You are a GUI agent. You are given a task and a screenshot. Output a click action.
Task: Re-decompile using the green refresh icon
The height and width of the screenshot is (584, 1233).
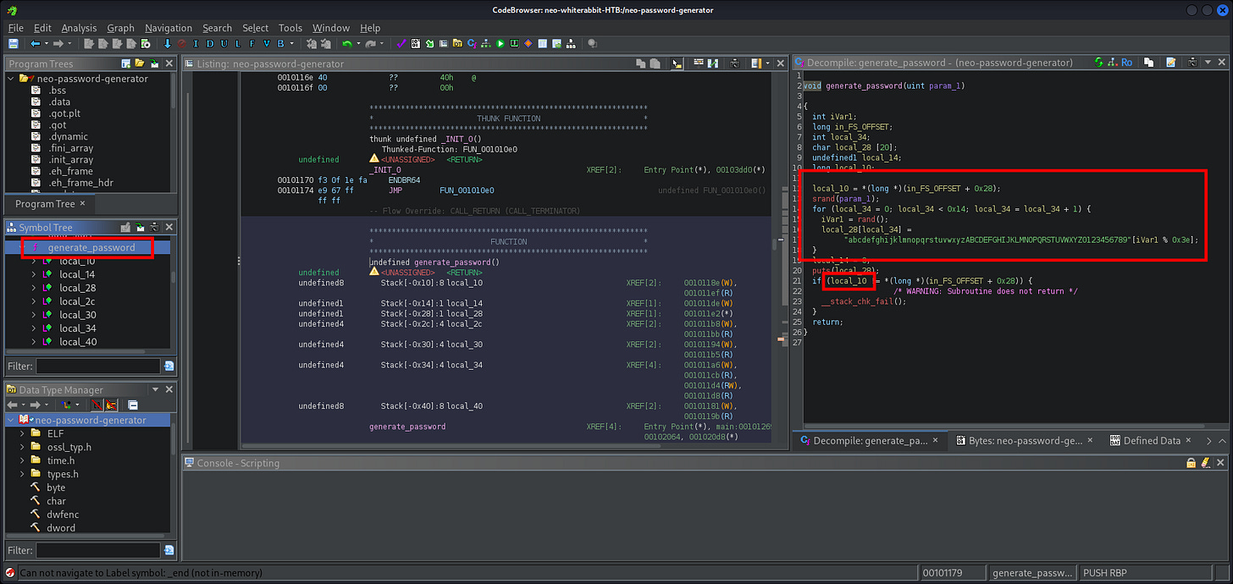coord(1099,63)
